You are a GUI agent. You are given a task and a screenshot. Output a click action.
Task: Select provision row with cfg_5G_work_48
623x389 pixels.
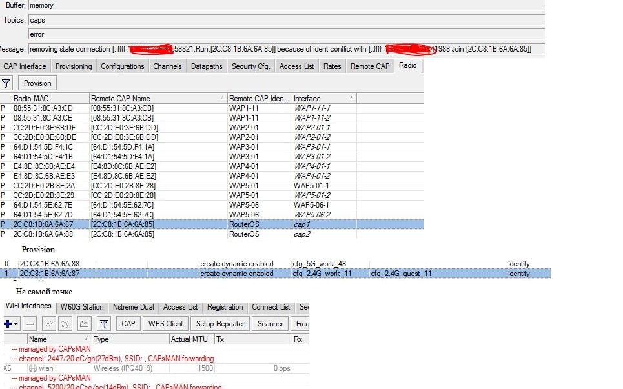click(275, 264)
